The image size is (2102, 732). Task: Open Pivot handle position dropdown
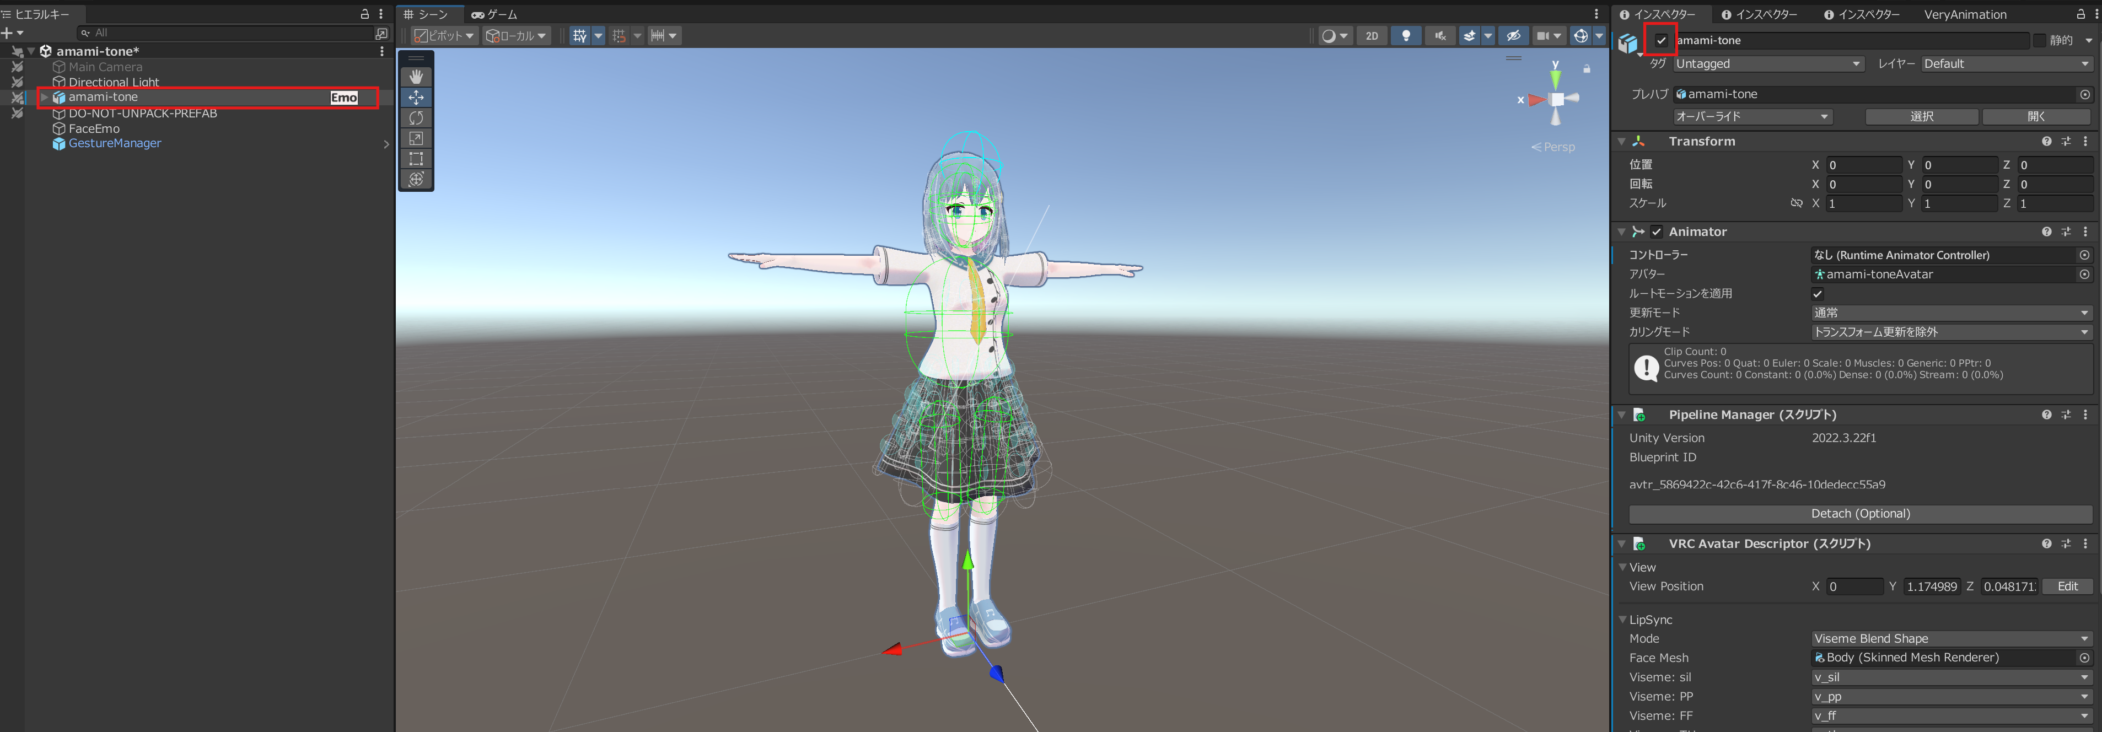(x=444, y=36)
